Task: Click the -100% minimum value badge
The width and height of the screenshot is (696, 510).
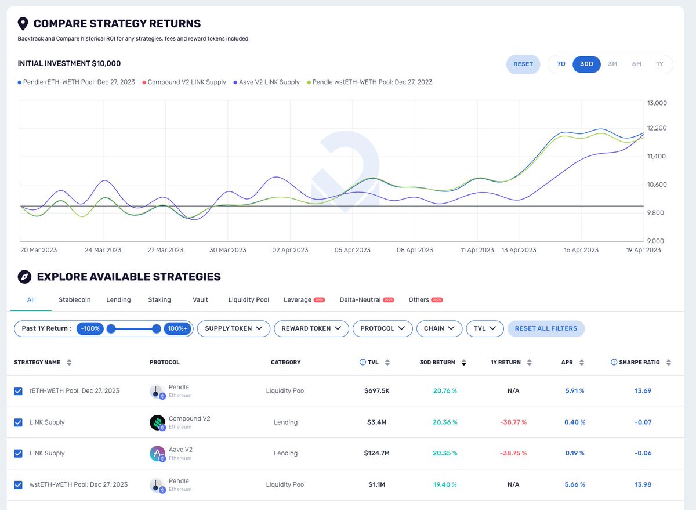Action: click(90, 328)
